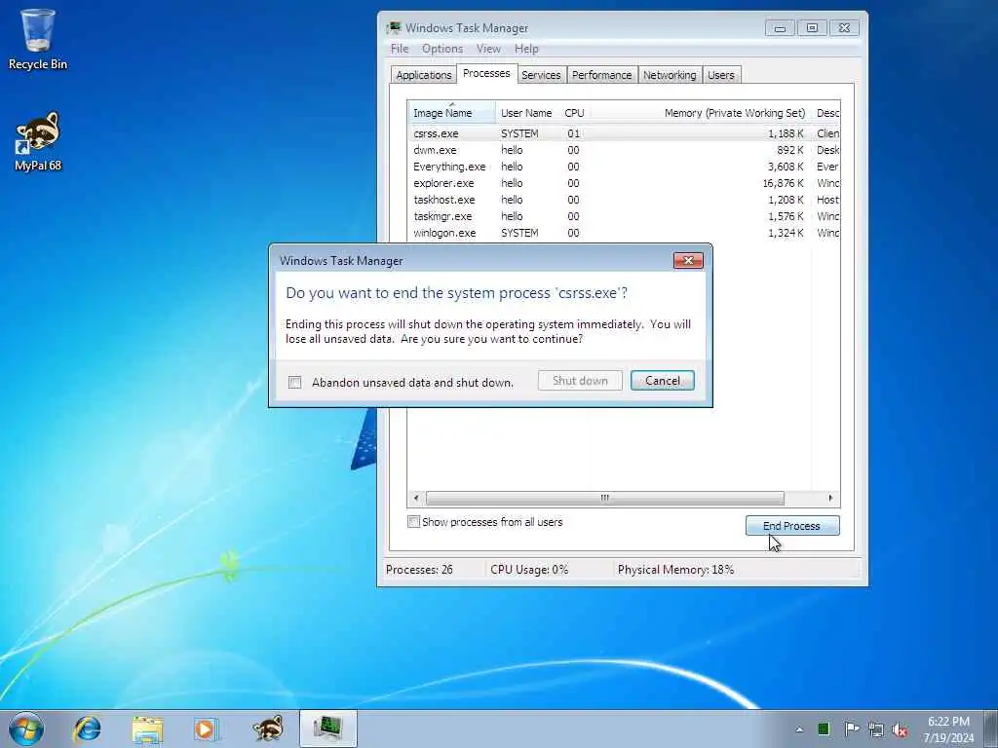Click the Shut down button
Screen dimensions: 998x748
(580, 381)
